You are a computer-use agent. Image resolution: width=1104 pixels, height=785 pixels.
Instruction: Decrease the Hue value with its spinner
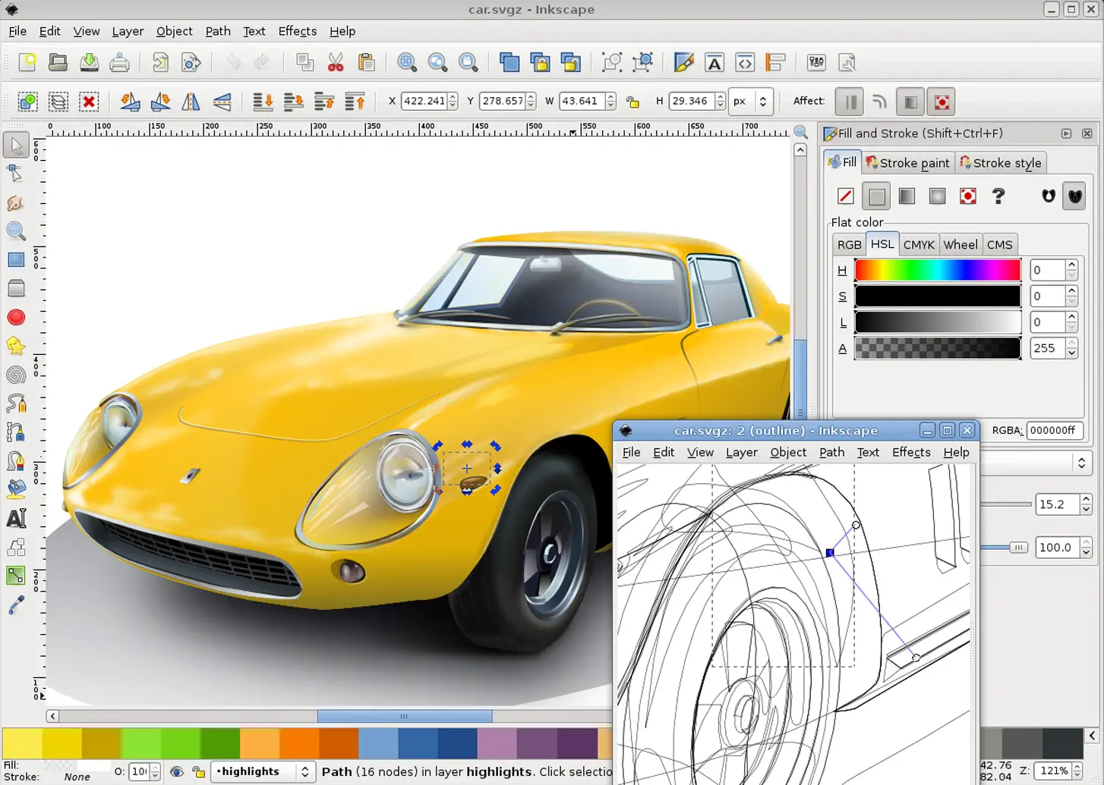(1071, 275)
